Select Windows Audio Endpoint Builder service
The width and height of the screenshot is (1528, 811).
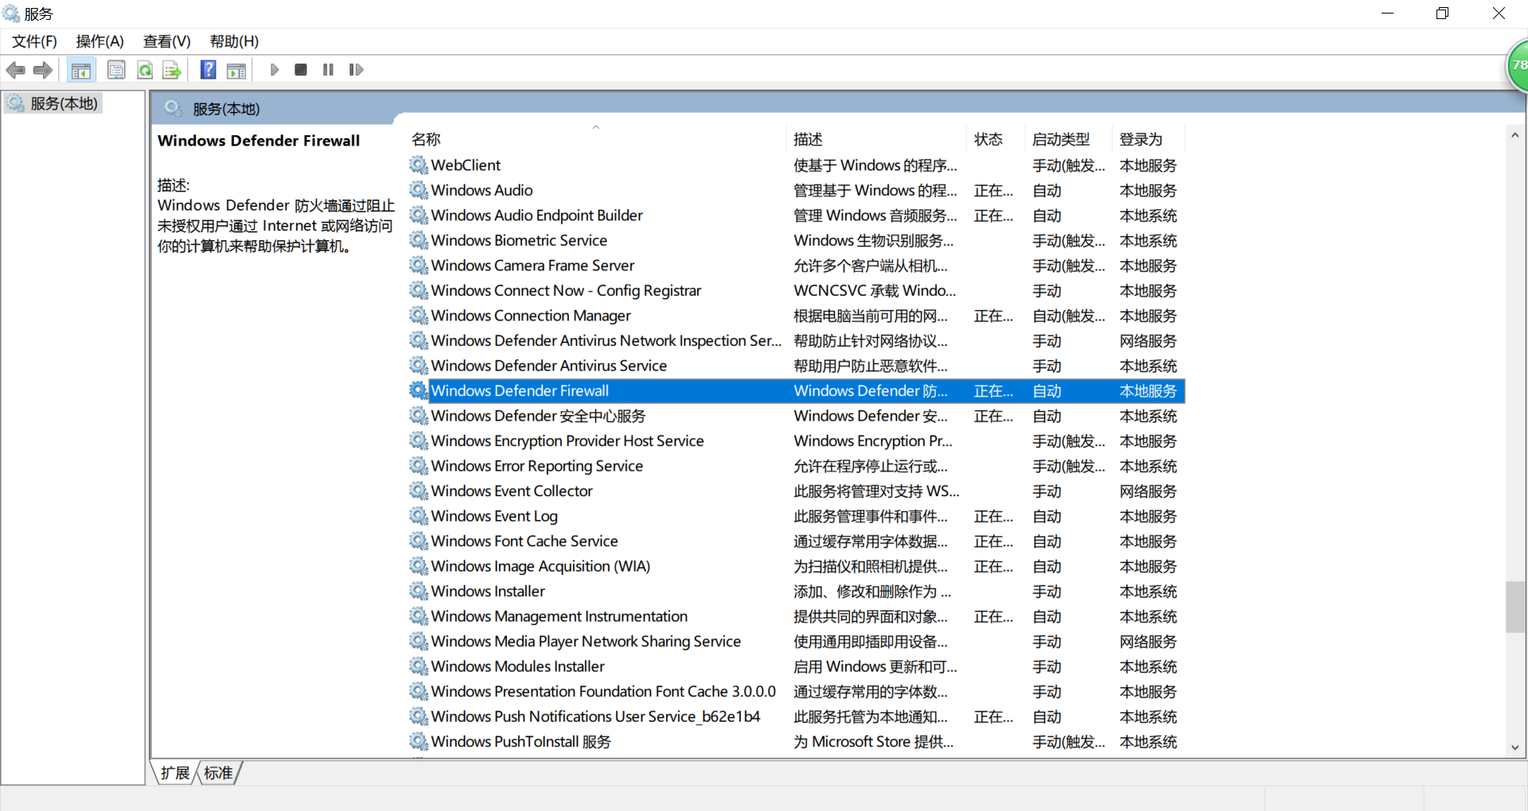797,215
